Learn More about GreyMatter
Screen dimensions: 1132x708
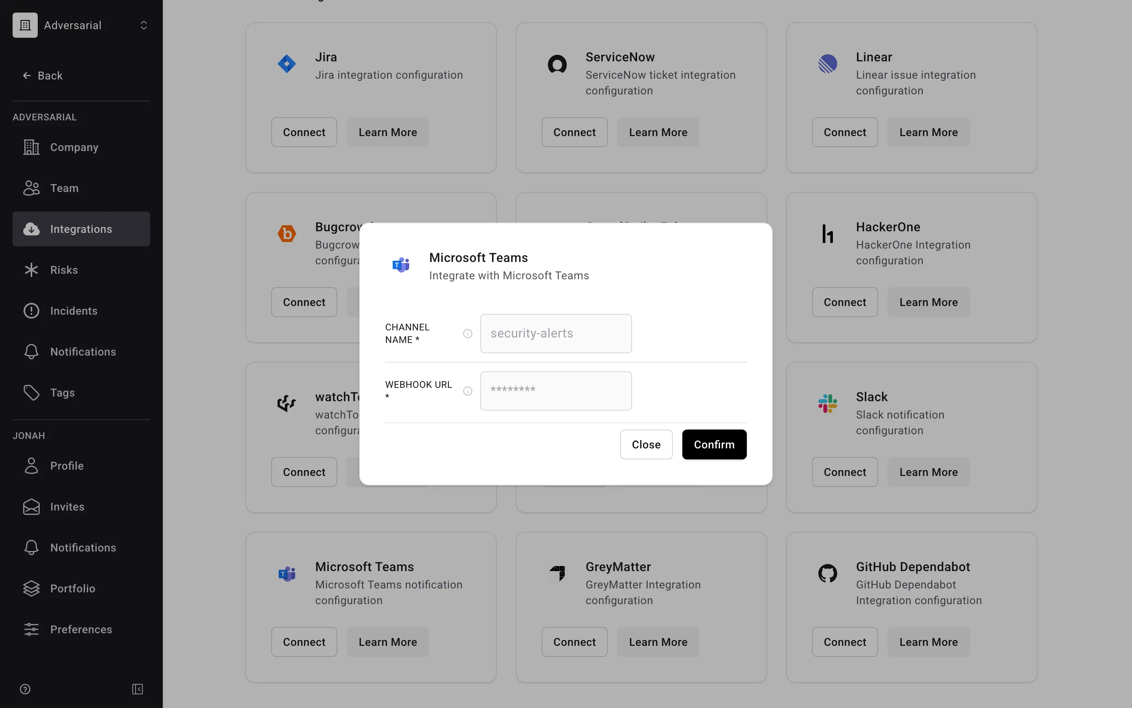[x=658, y=642]
